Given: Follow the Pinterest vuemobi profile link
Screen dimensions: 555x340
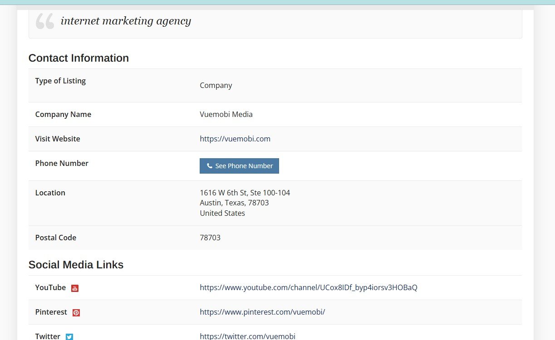Looking at the screenshot, I should 262,312.
